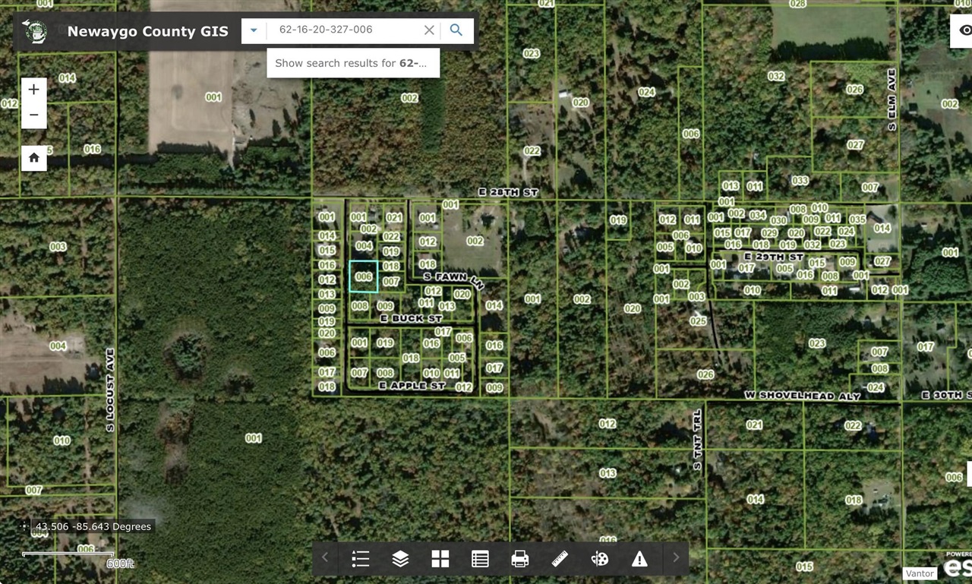972x584 pixels.
Task: Open the Drawing palette tool
Action: [x=600, y=559]
